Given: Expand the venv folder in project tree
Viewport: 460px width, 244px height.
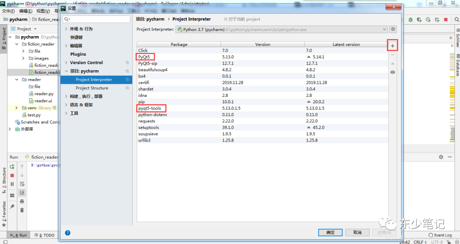Looking at the screenshot, I should tap(17, 108).
